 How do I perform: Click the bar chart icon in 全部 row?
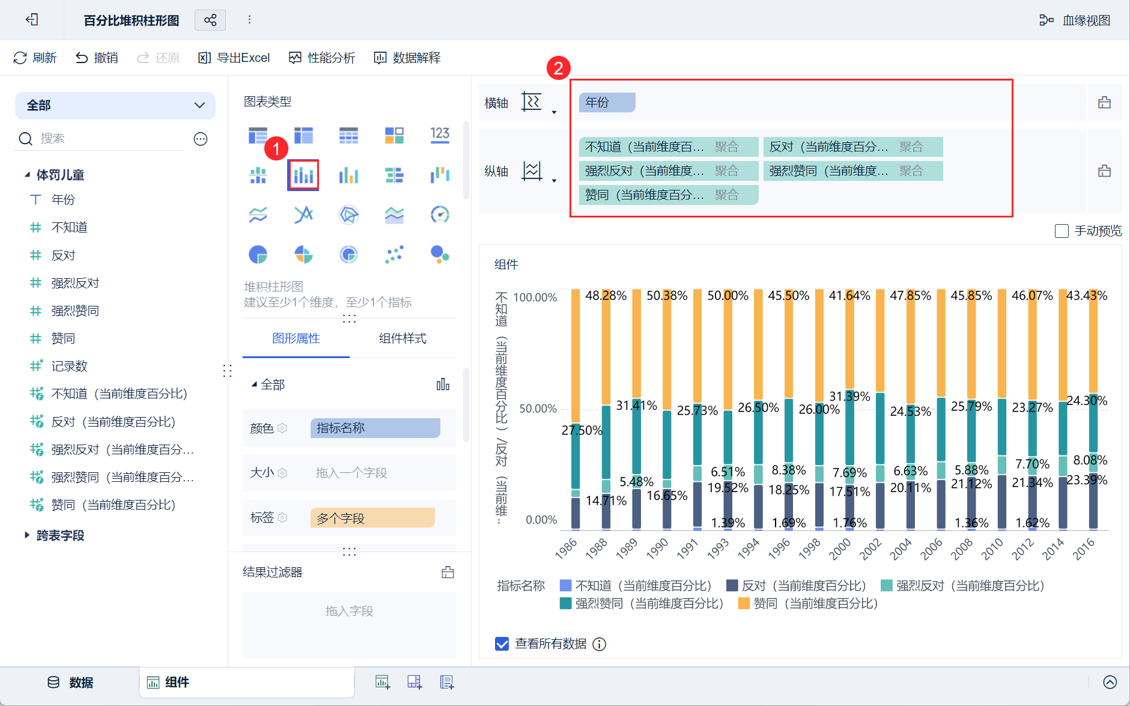click(x=443, y=385)
